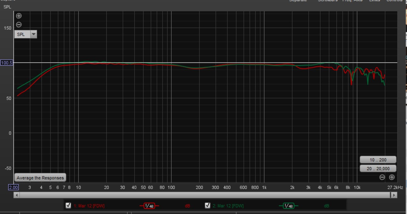
Task: Click the red 1/48 smoothing indicator
Action: tap(149, 206)
